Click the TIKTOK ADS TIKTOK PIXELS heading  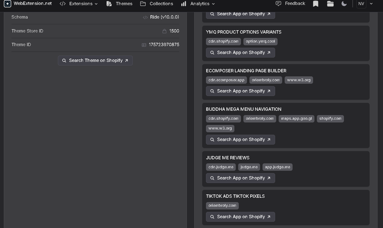tap(235, 196)
